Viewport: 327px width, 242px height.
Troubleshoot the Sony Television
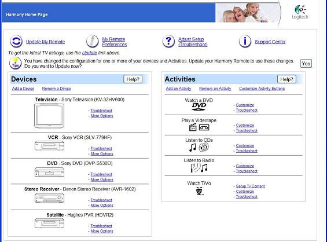pos(101,111)
